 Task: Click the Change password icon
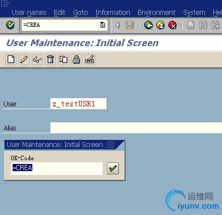click(90, 60)
